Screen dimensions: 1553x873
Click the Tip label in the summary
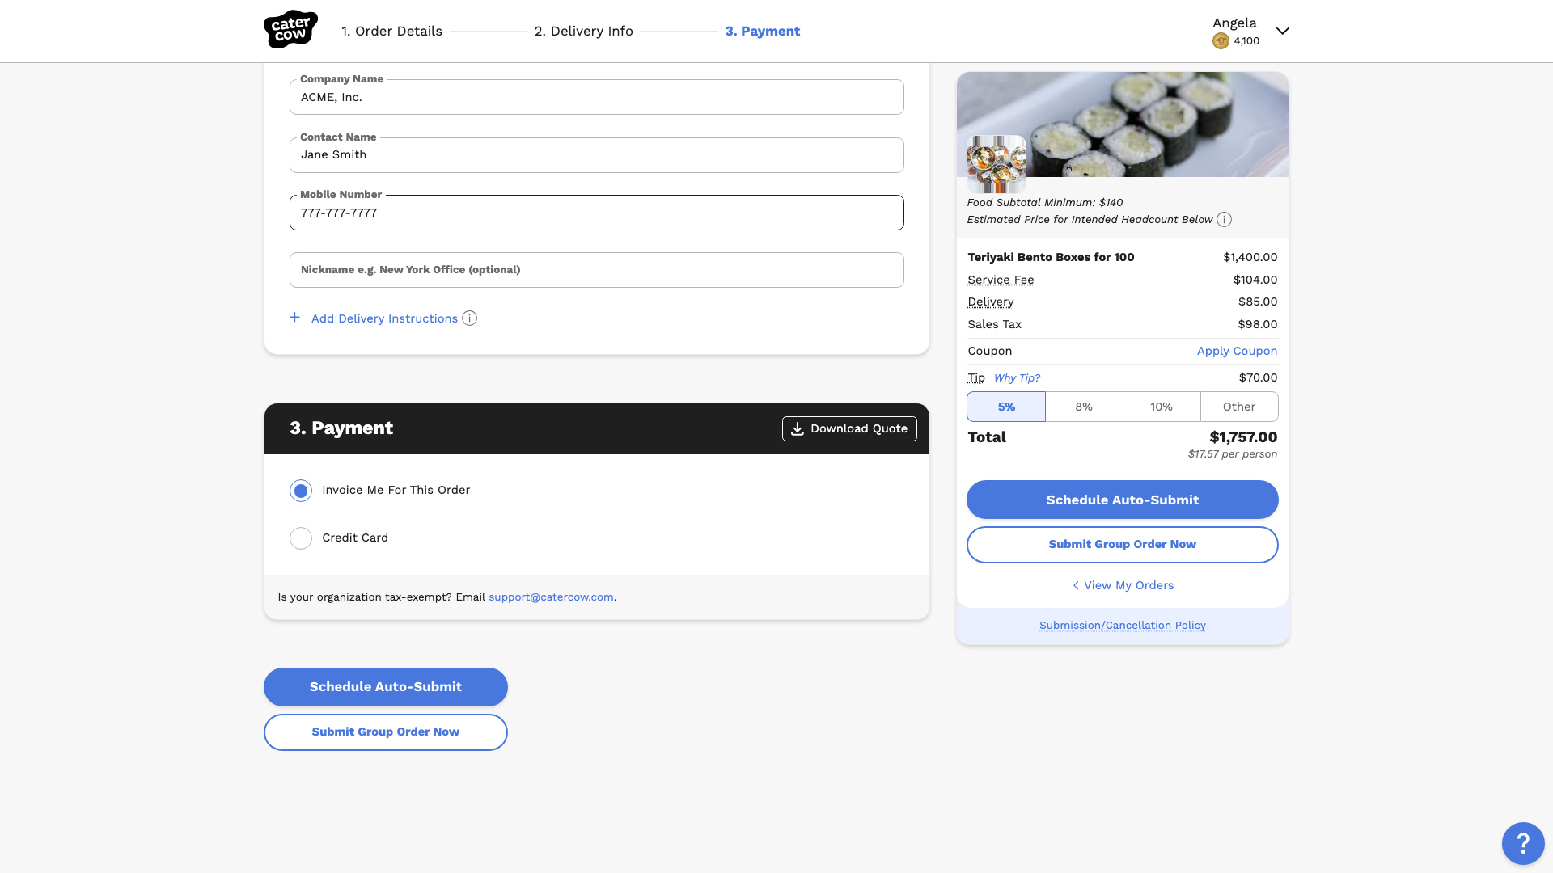976,377
